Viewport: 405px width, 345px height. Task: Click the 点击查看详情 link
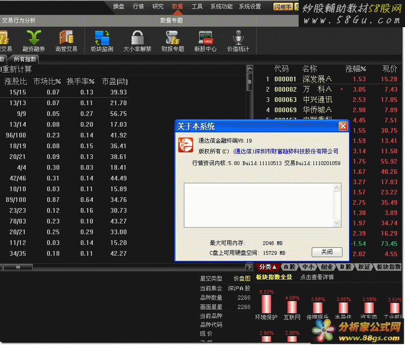coord(317,277)
